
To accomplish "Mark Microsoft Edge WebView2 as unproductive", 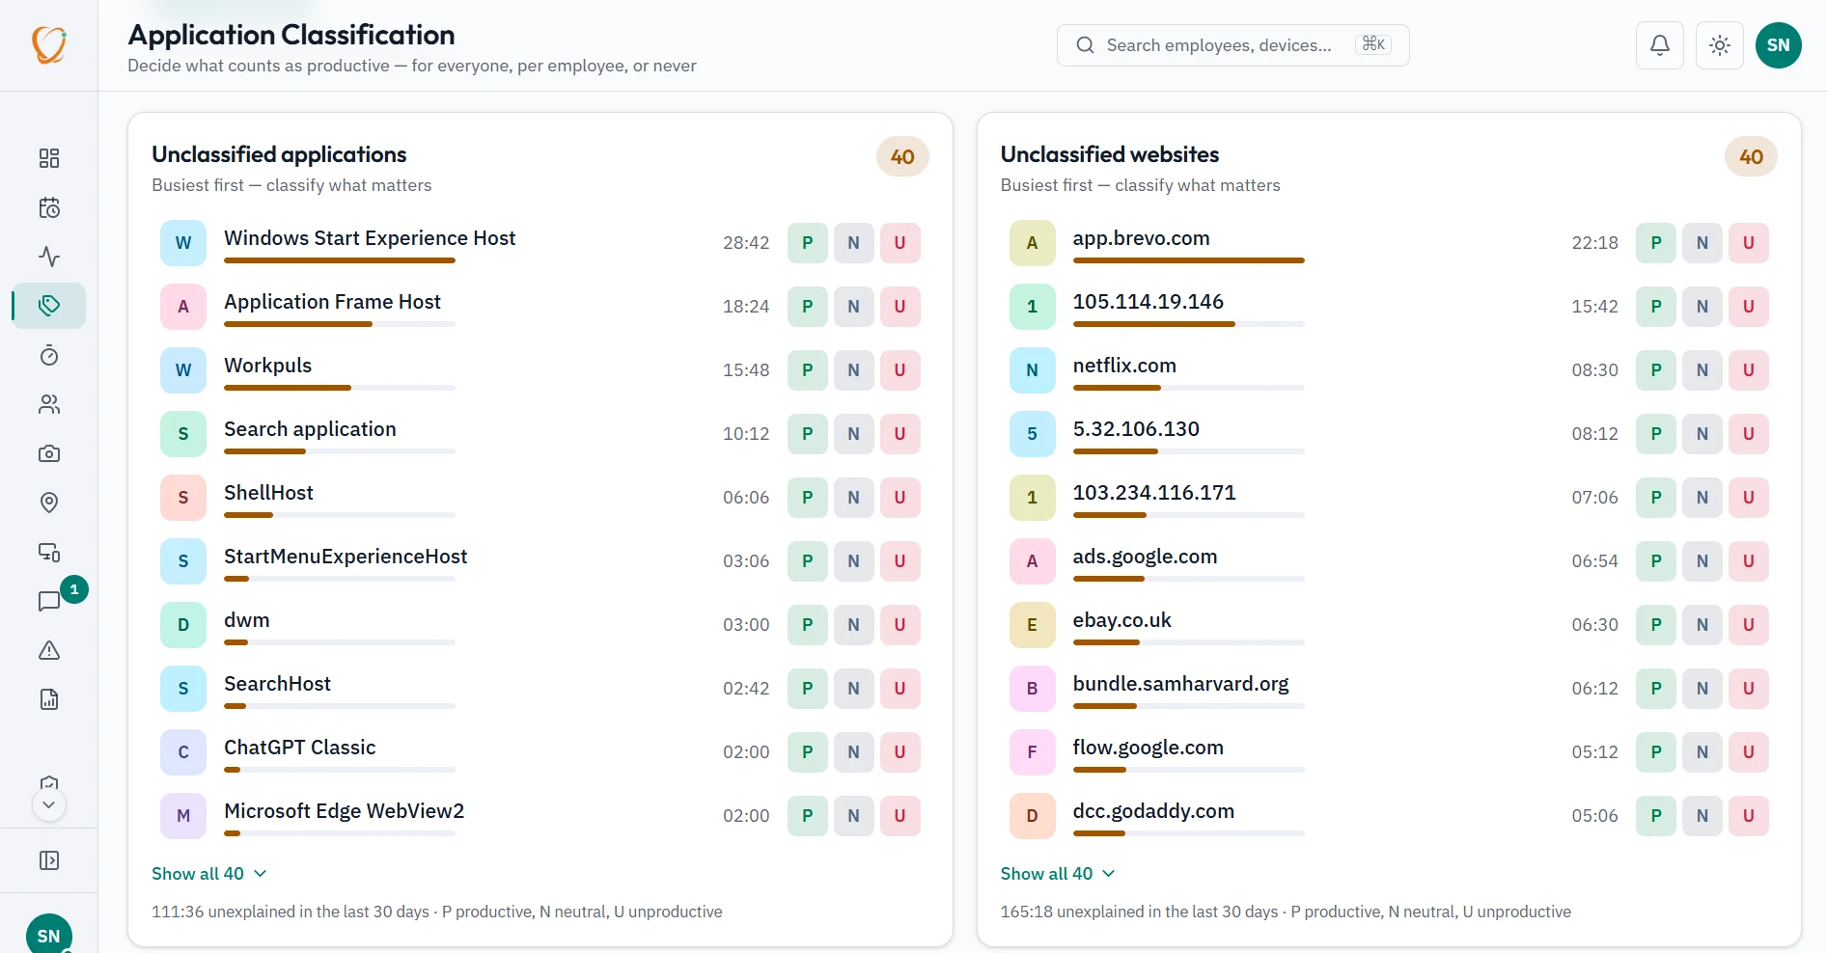I will [x=900, y=816].
